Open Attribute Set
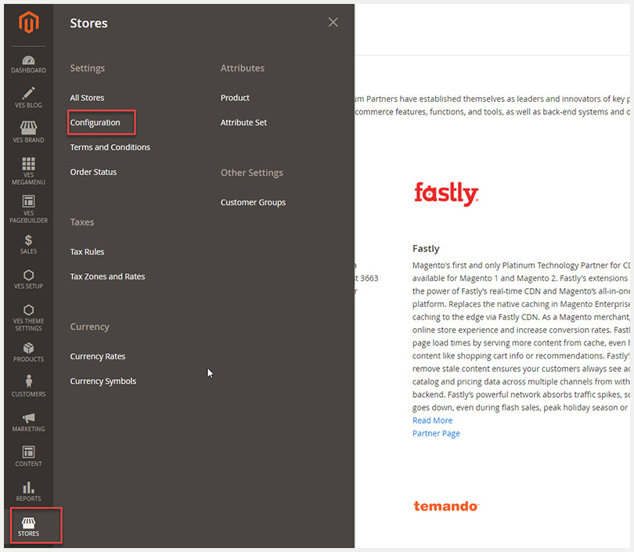The width and height of the screenshot is (634, 552). coord(243,122)
